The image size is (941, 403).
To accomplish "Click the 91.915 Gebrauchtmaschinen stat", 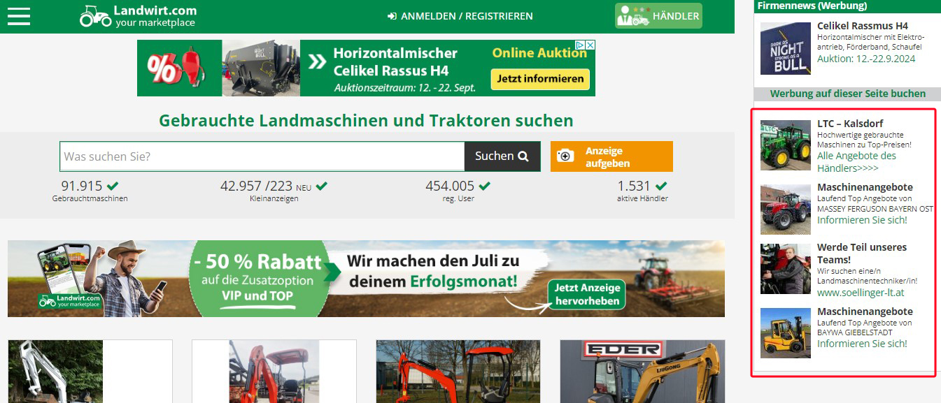I will [90, 191].
